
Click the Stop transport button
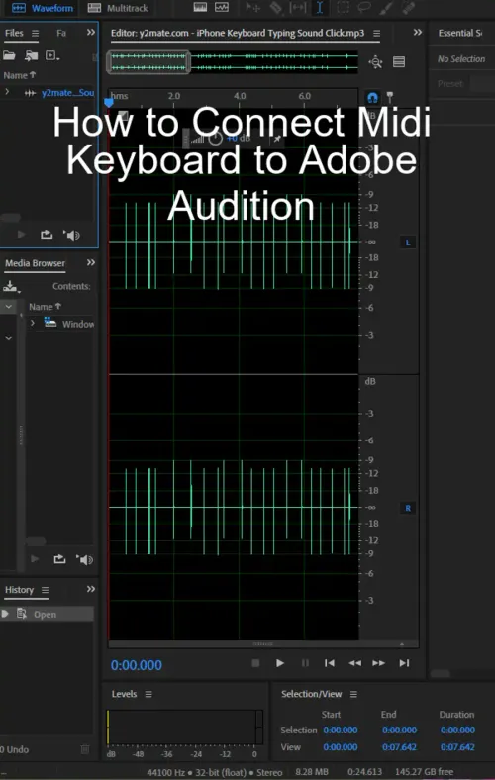click(x=255, y=663)
